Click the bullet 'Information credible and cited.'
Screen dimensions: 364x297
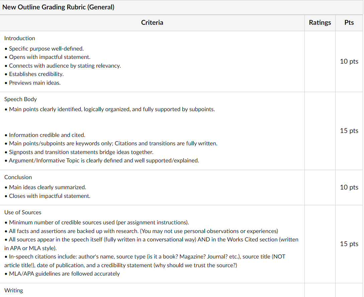point(45,135)
